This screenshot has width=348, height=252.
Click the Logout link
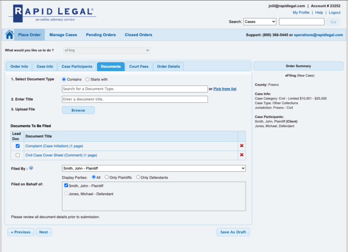click(334, 12)
